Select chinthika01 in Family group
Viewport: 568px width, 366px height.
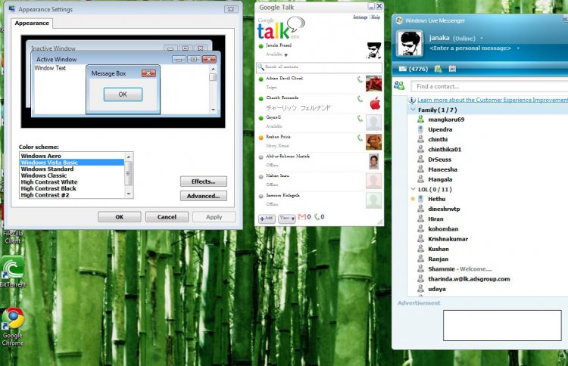445,150
